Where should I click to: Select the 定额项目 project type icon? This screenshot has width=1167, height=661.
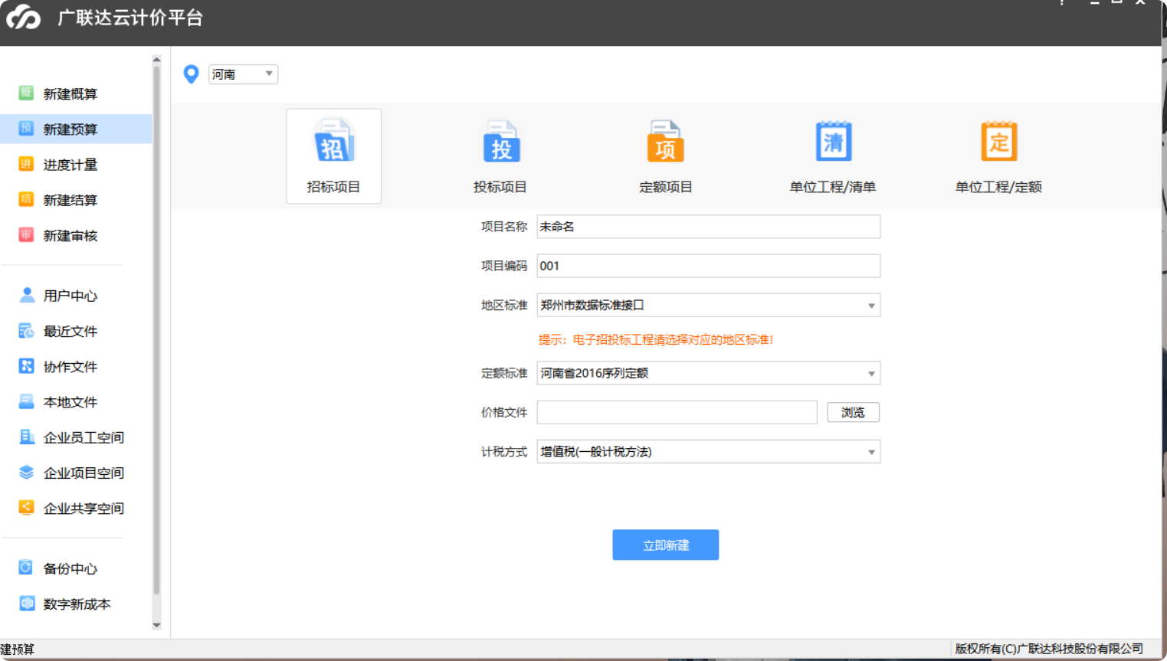click(x=666, y=141)
